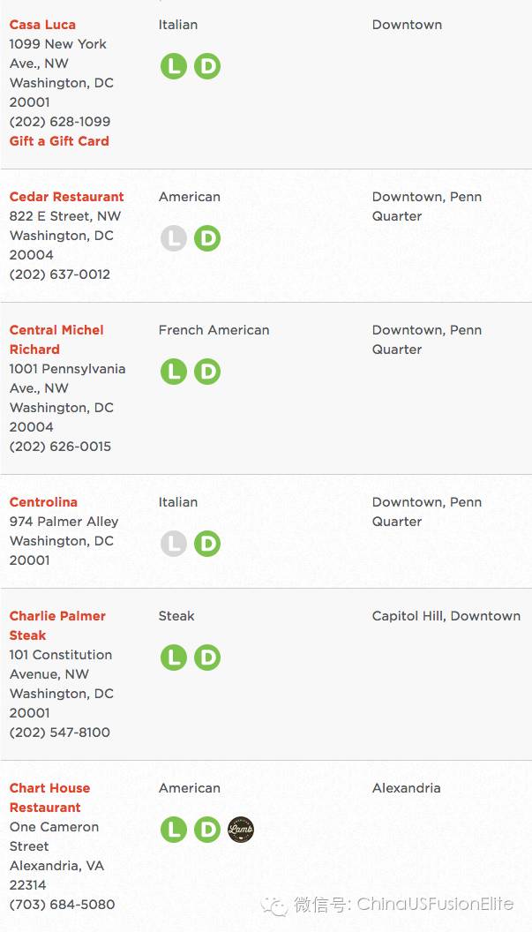Open the Casa Luca restaurant link
The image size is (532, 932).
[x=43, y=25]
